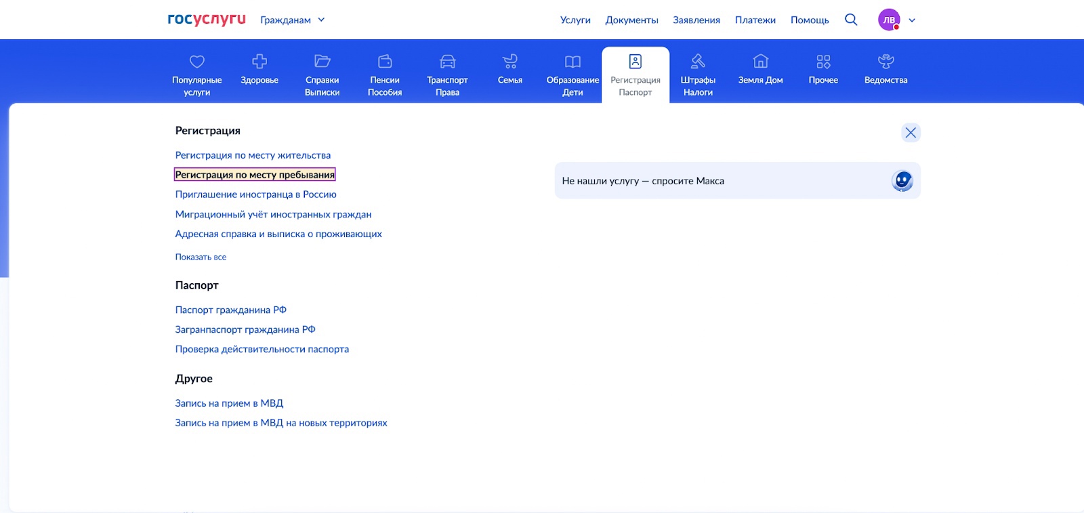Expand the list with Показать все

[x=201, y=257]
